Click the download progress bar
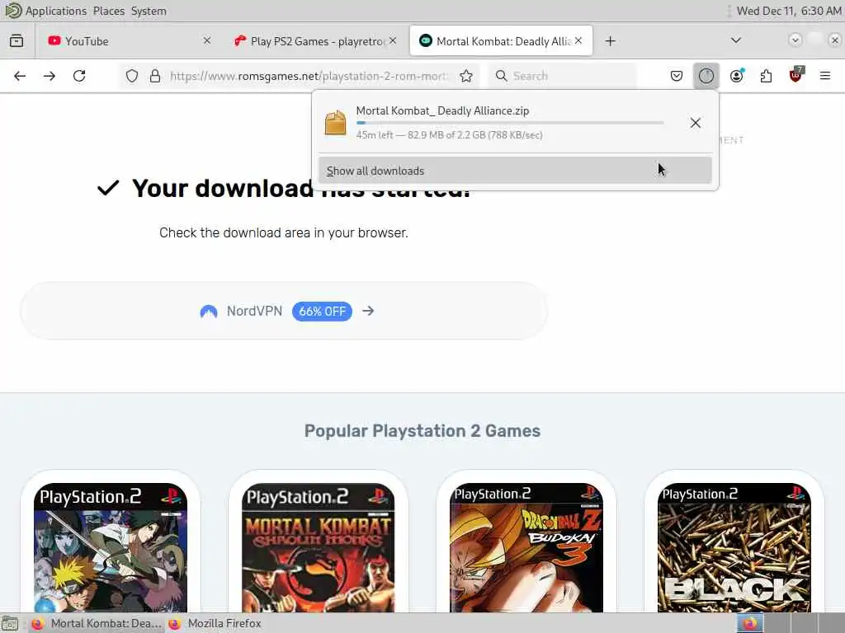This screenshot has height=633, width=845. (510, 123)
